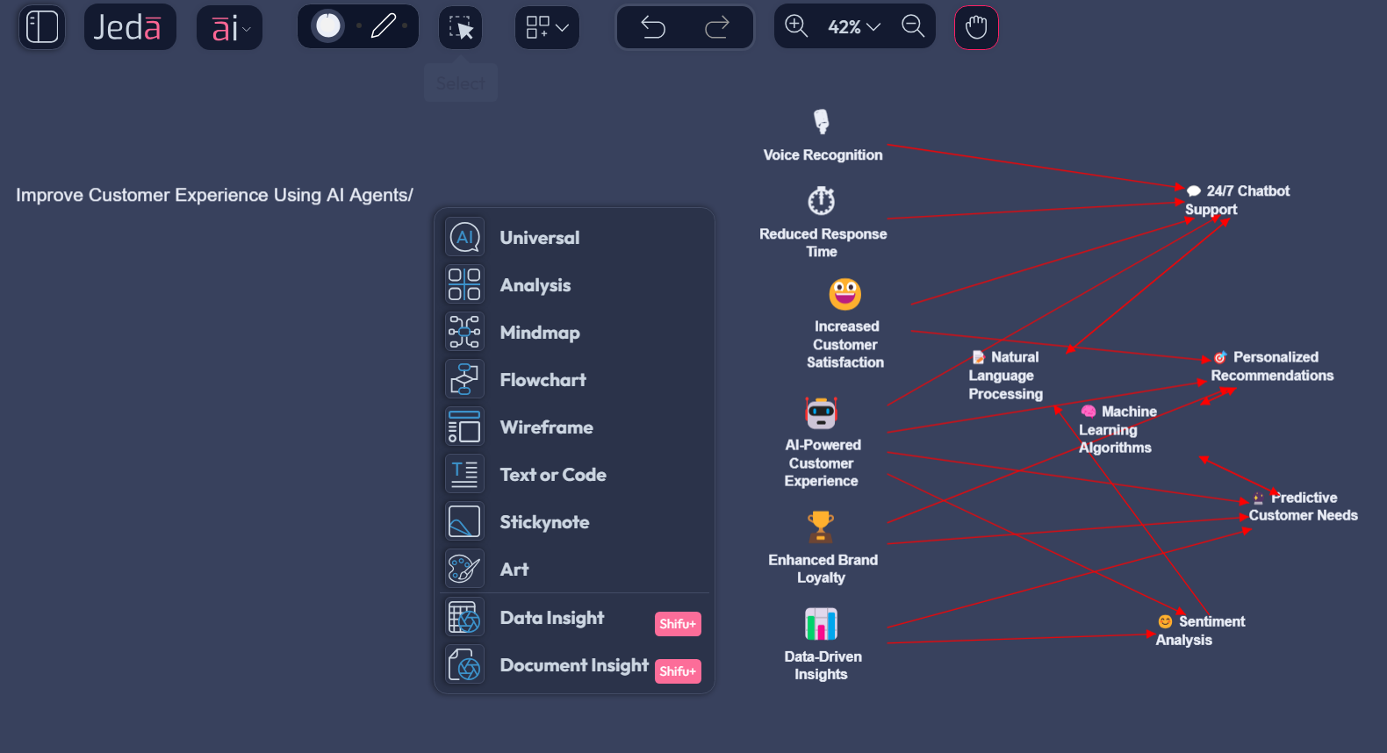Image resolution: width=1387 pixels, height=753 pixels.
Task: Select the AI-Powered Customer Experience robot icon
Action: click(x=822, y=412)
